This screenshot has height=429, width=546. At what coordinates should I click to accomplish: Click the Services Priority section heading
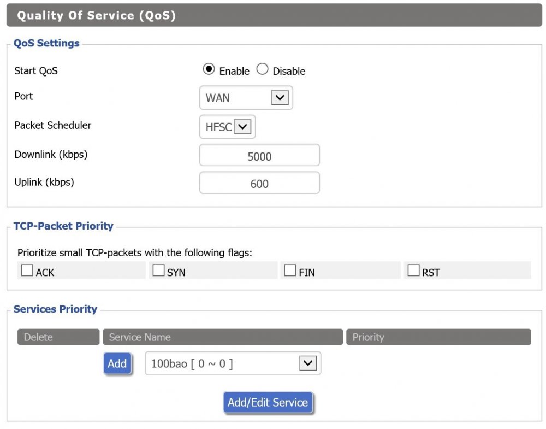click(x=55, y=309)
